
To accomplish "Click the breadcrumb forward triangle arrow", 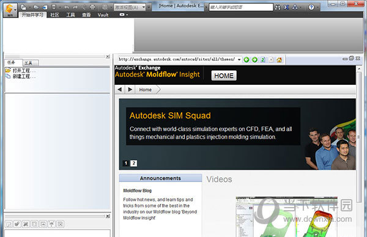I will click(x=130, y=90).
